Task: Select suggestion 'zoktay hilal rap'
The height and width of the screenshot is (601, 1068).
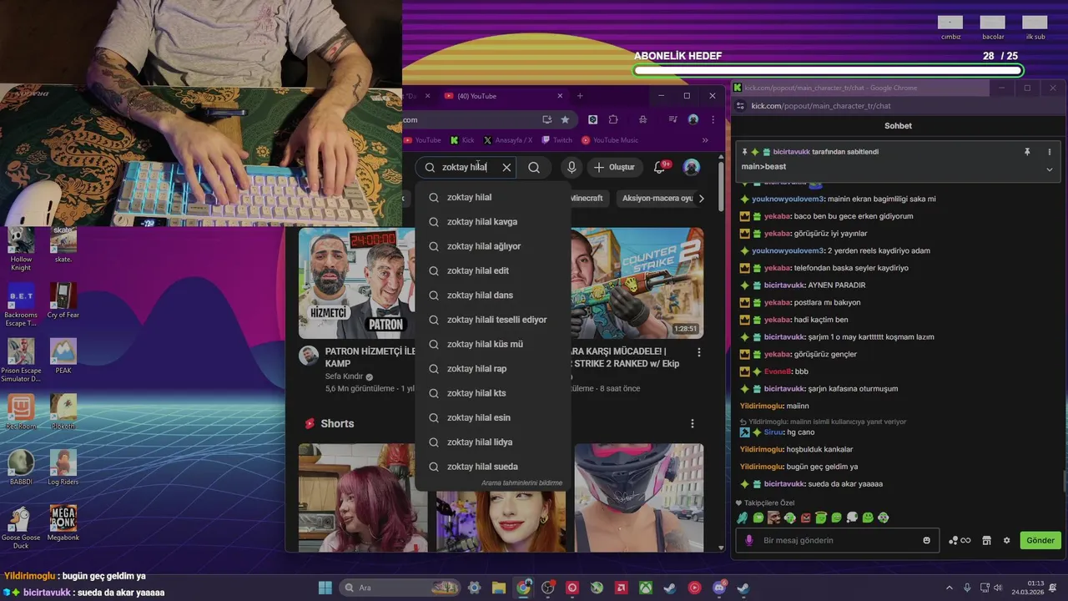Action: [x=492, y=369]
